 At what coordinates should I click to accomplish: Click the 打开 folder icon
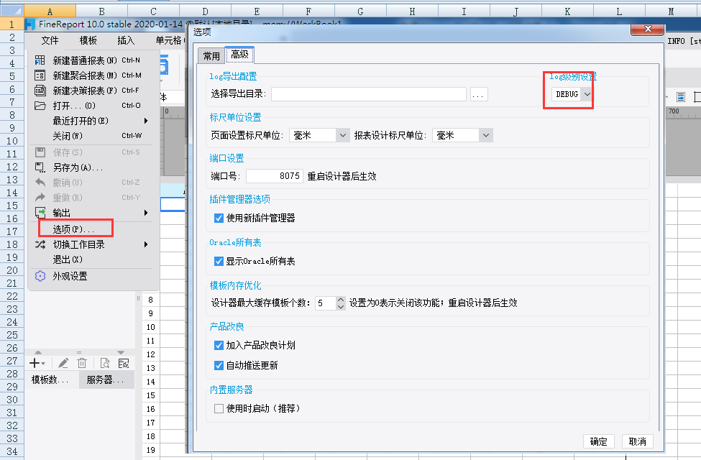tap(40, 106)
